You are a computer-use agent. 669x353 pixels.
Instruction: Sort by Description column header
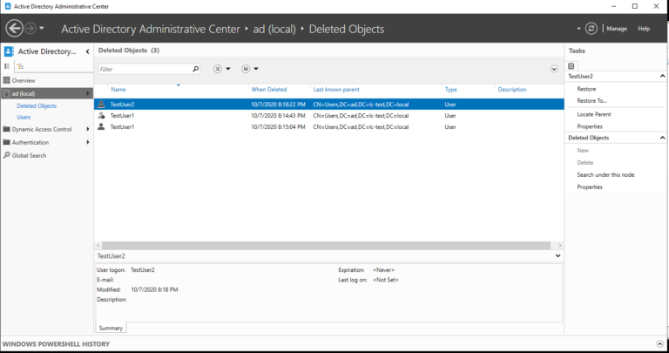512,89
